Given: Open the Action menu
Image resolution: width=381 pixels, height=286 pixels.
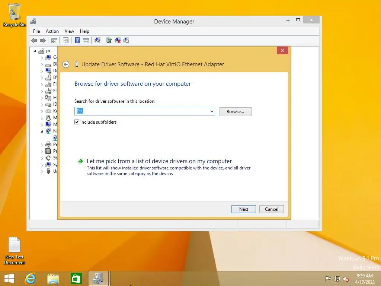Looking at the screenshot, I should pyautogui.click(x=52, y=31).
